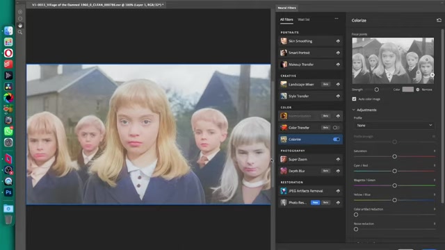Enable the Color Transfer filter toggle
Image resolution: width=445 pixels, height=250 pixels.
(337, 128)
